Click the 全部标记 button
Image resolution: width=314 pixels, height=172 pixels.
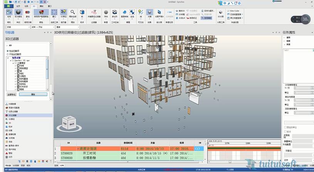point(12,94)
